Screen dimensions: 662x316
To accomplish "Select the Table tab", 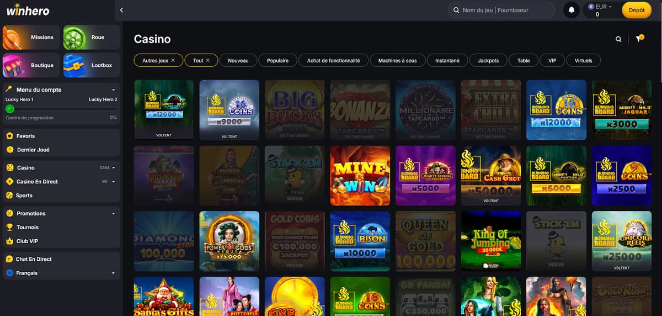I will coord(524,60).
